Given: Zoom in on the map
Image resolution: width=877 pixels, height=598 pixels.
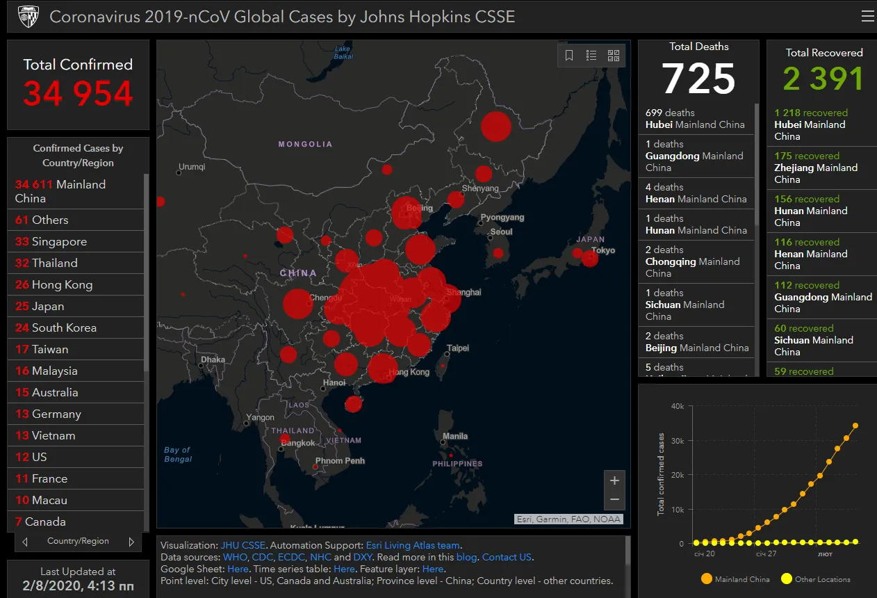Looking at the screenshot, I should pos(614,480).
